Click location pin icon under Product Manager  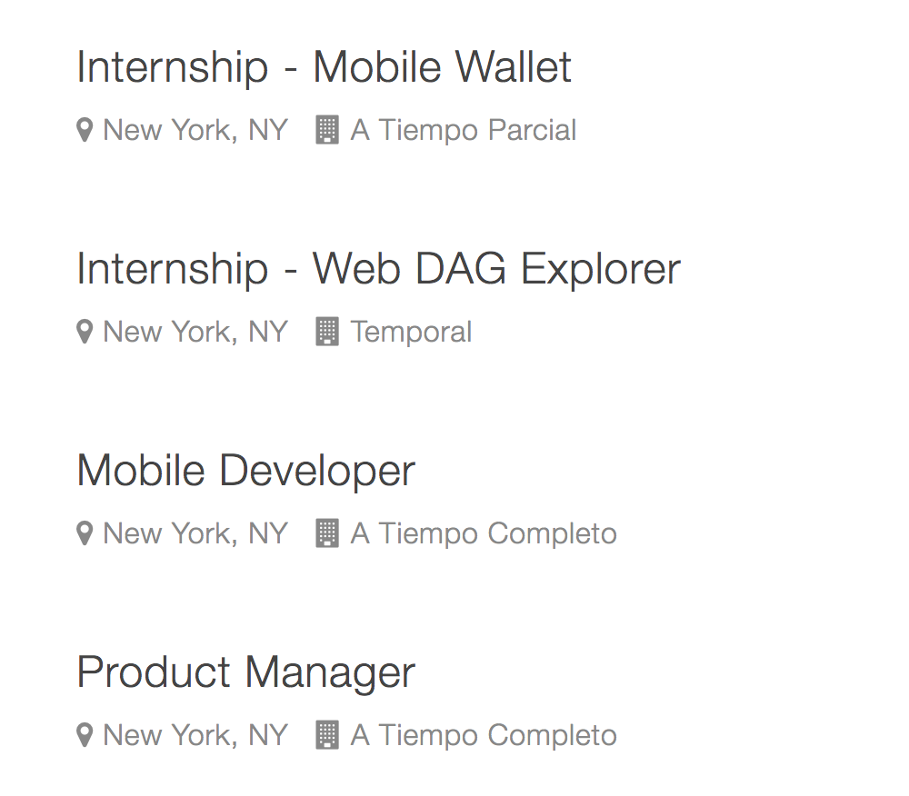tap(85, 736)
